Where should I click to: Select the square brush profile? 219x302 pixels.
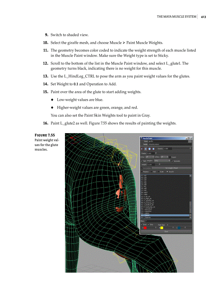[153, 148]
